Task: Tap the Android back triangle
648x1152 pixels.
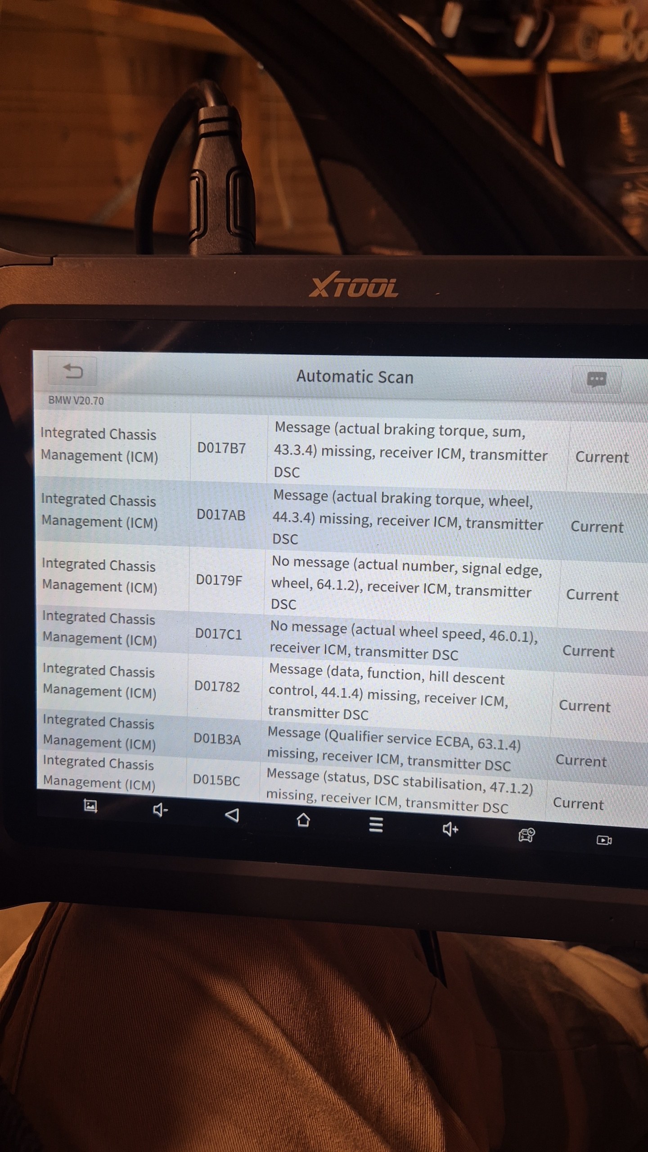Action: [x=232, y=815]
